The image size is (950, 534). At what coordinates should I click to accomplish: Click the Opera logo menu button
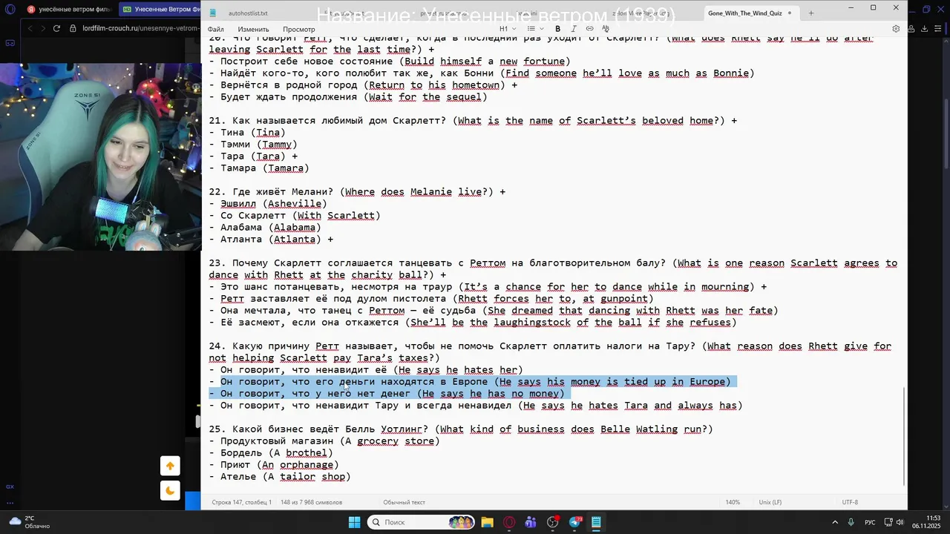click(10, 10)
